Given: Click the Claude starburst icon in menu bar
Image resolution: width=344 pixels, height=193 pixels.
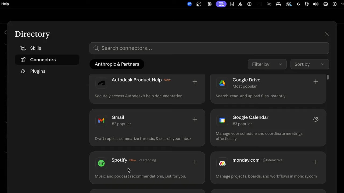Looking at the screenshot, I should 209,4.
